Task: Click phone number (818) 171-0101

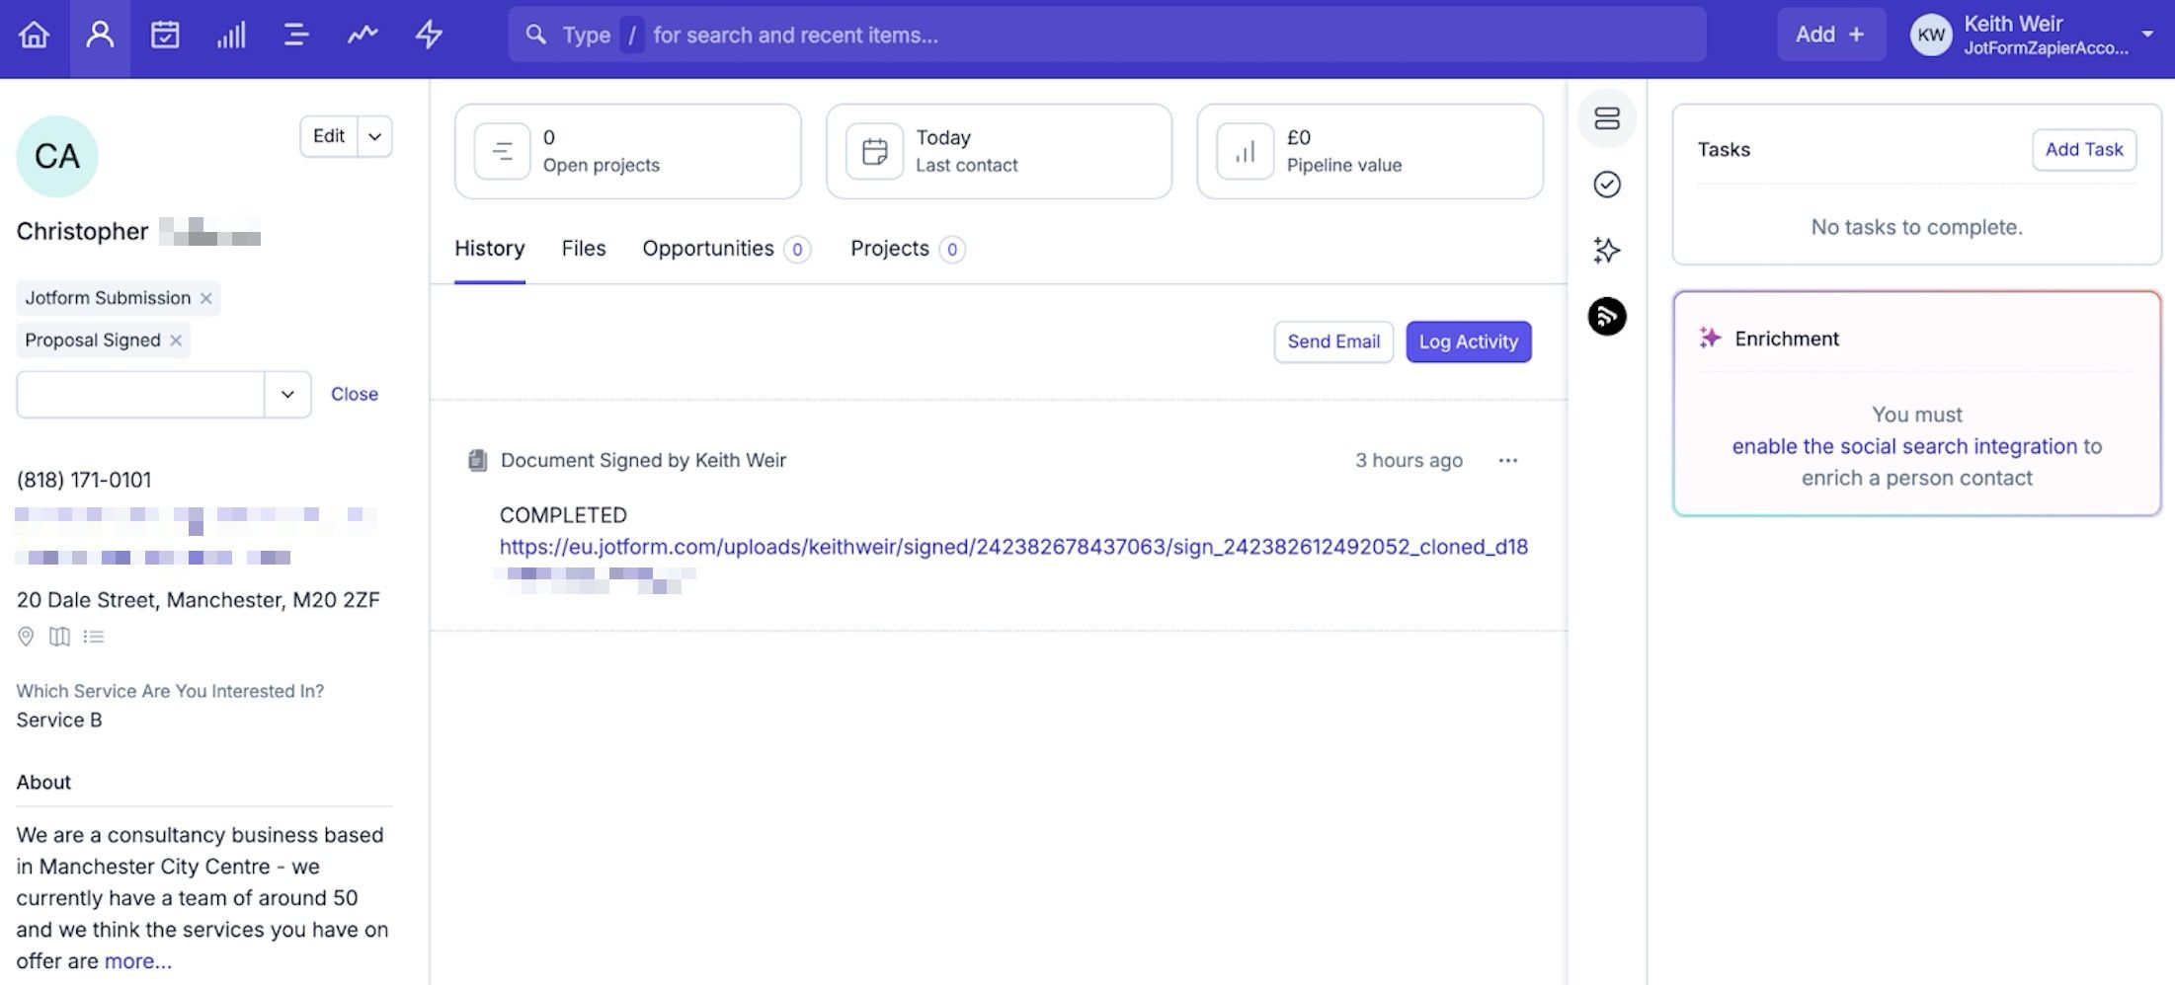Action: tap(84, 480)
